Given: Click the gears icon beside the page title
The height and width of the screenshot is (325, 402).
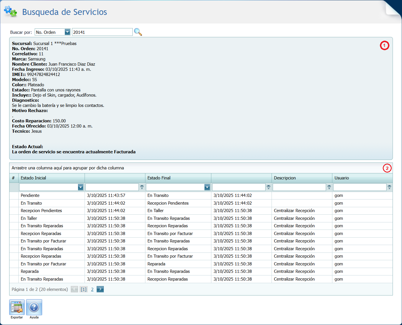Looking at the screenshot, I should (x=10, y=11).
